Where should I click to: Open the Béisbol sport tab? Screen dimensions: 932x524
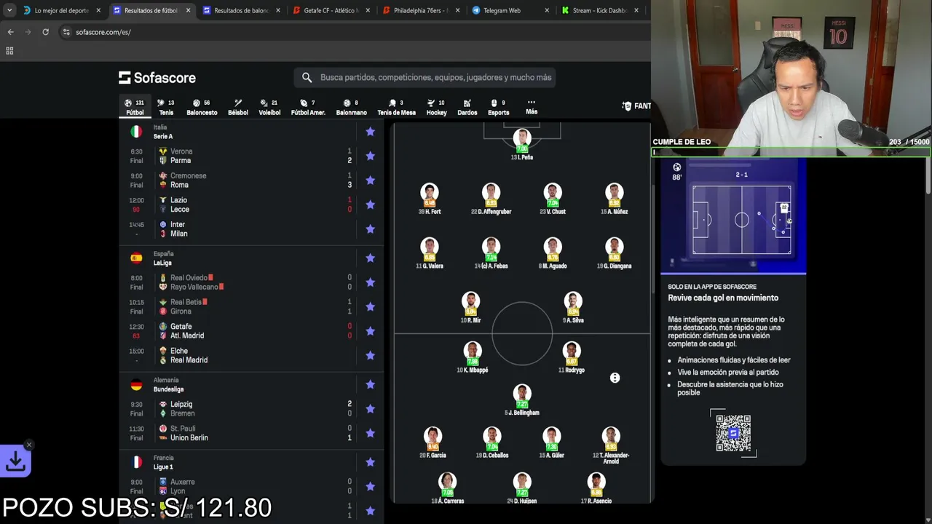(x=238, y=107)
